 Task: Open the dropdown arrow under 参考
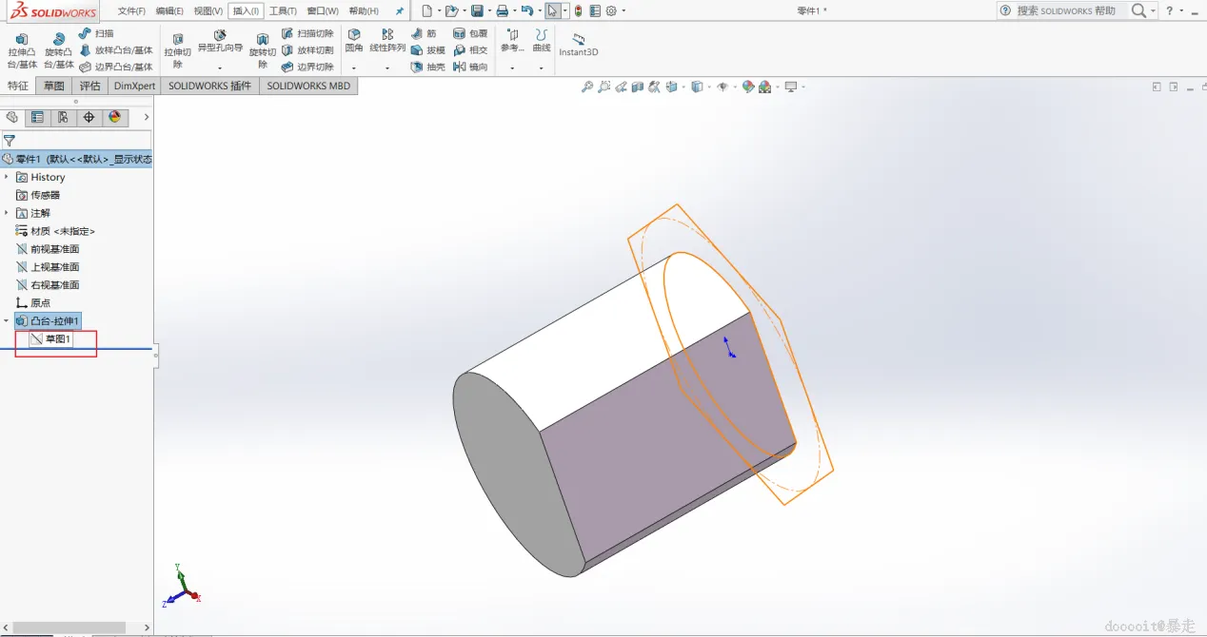pyautogui.click(x=513, y=68)
